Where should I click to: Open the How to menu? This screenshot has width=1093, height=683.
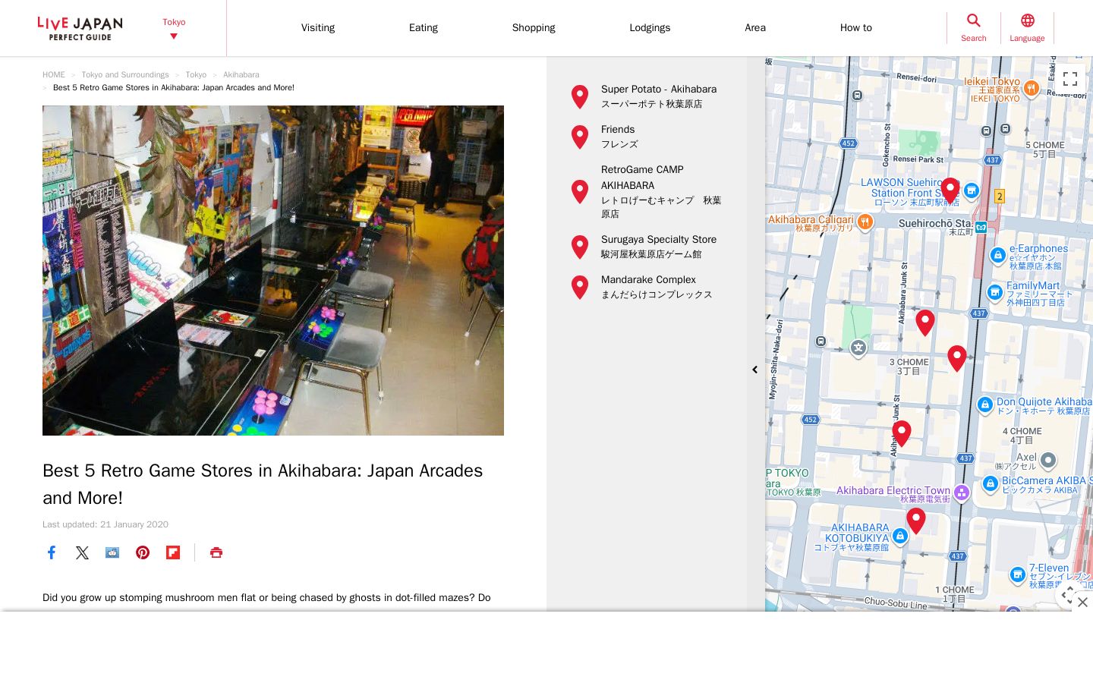click(856, 28)
